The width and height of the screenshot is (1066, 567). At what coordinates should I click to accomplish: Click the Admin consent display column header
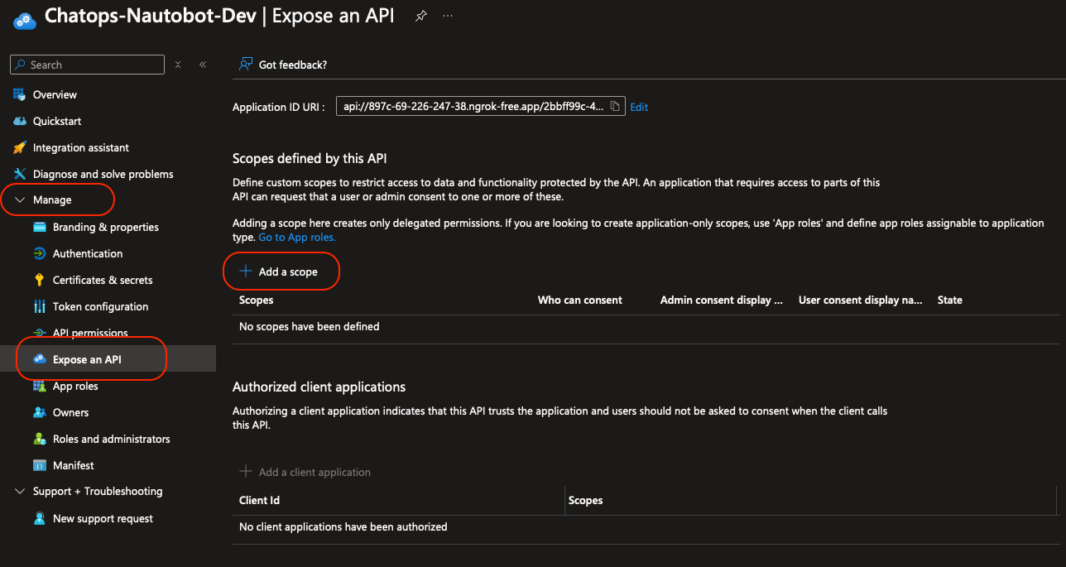tap(722, 300)
